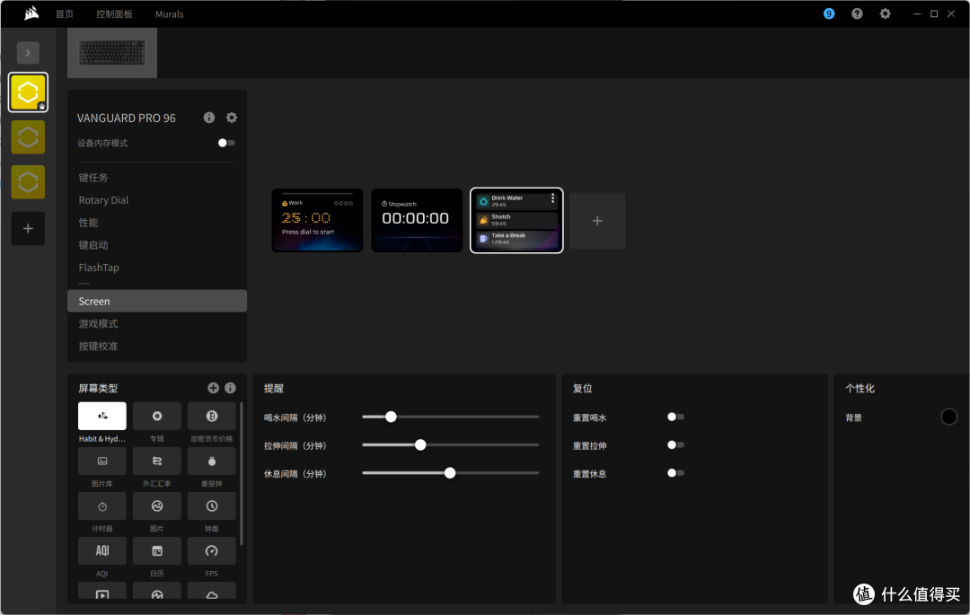The image size is (970, 615).
Task: Toggle 重置喝水 switch
Action: pos(675,417)
